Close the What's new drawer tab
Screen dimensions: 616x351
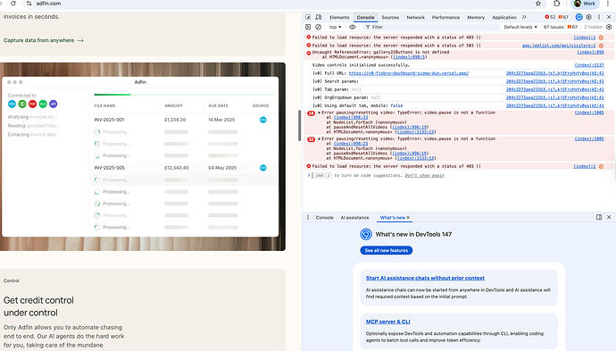pyautogui.click(x=408, y=217)
